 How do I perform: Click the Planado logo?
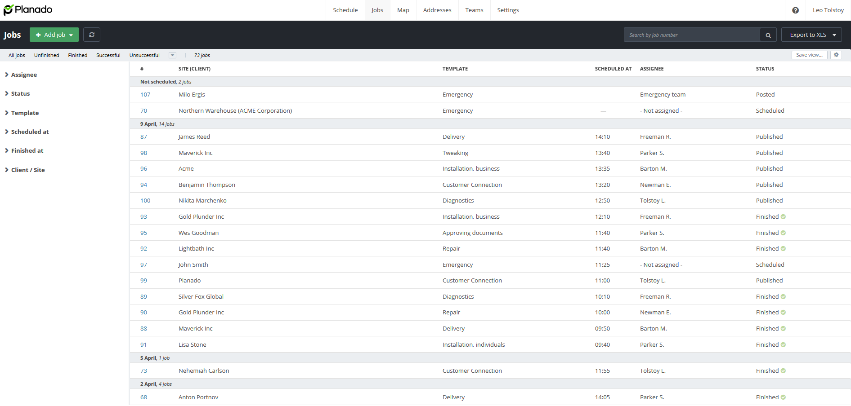coord(28,10)
